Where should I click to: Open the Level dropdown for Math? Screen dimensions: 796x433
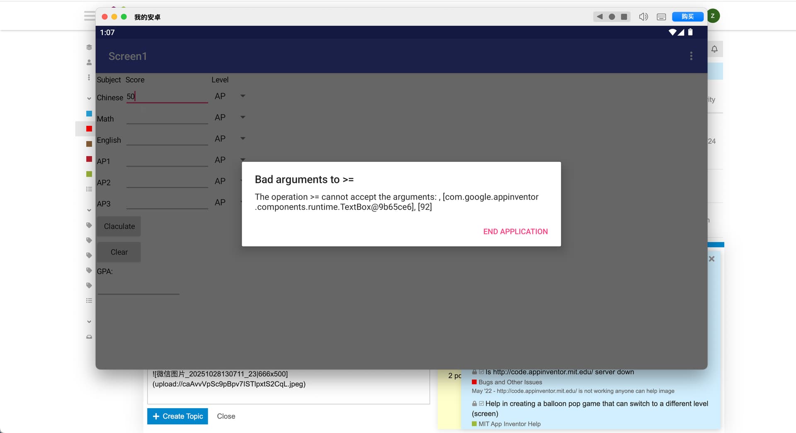(230, 118)
